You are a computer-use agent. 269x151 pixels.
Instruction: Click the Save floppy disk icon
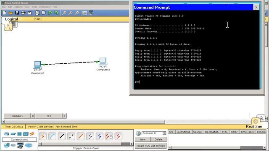pyautogui.click(x=17, y=13)
